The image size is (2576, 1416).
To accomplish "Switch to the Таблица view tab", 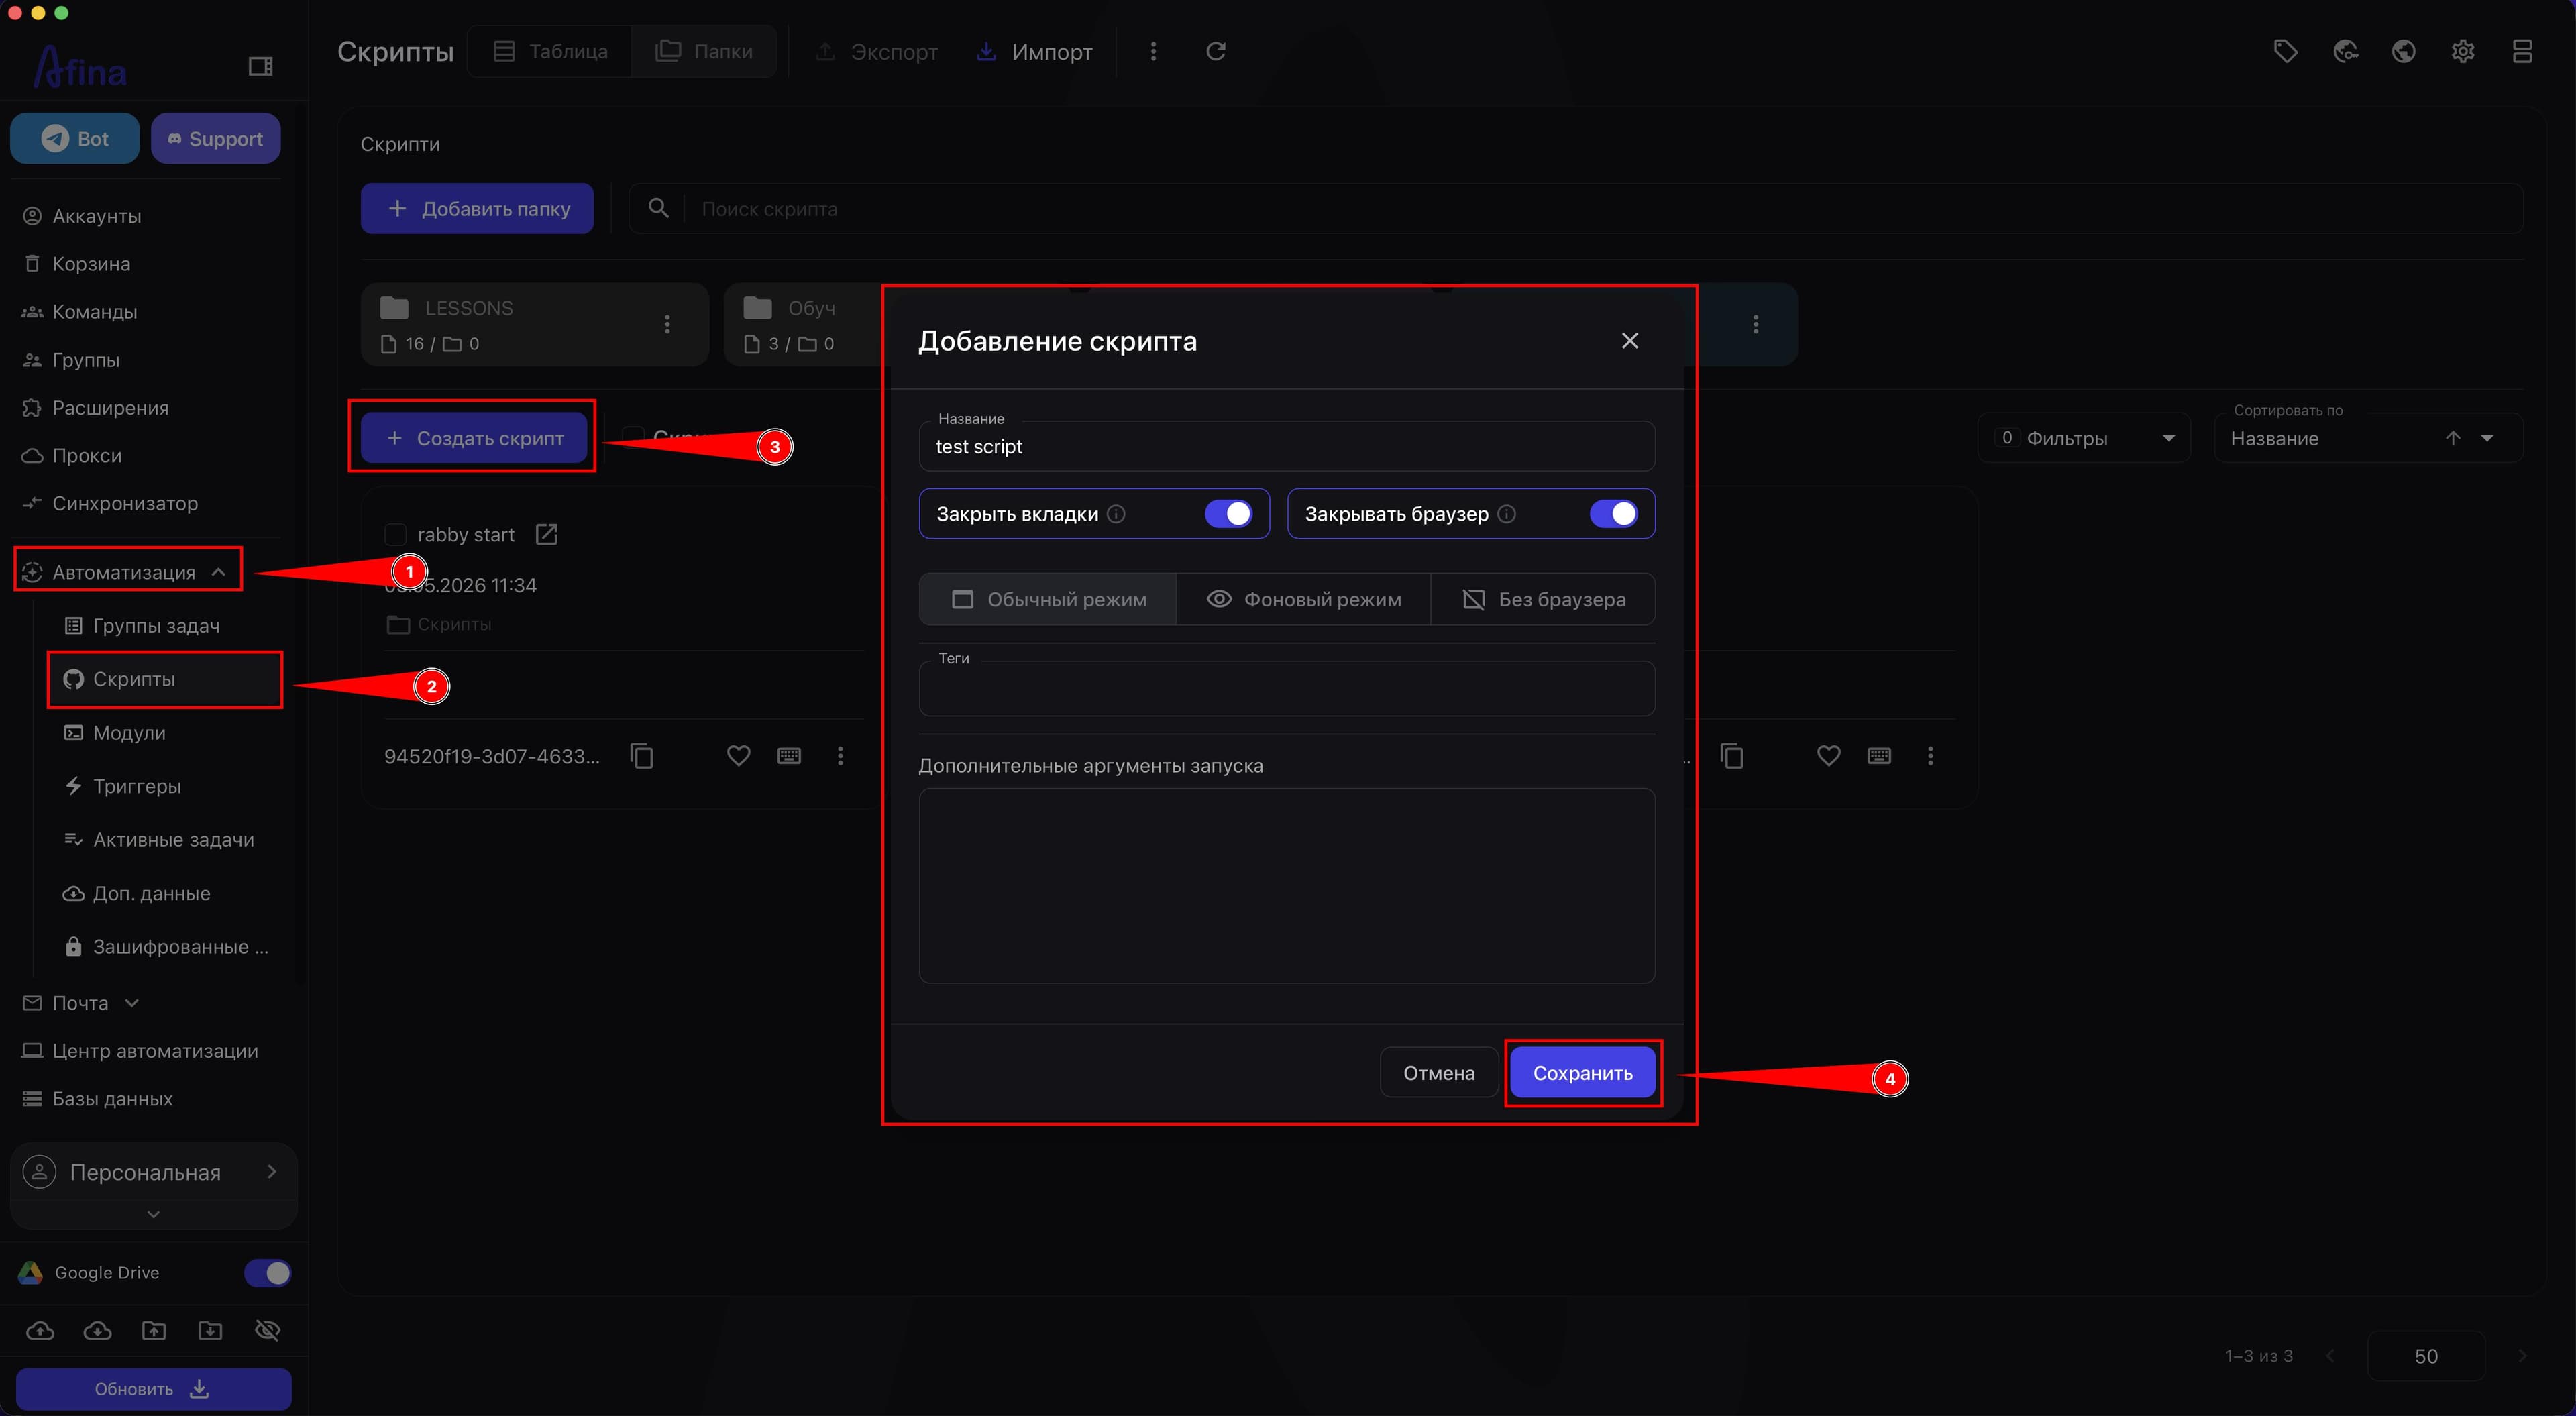I will click(550, 51).
